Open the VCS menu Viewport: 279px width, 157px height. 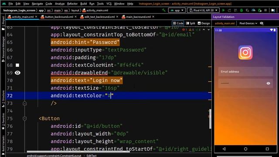point(109,3)
